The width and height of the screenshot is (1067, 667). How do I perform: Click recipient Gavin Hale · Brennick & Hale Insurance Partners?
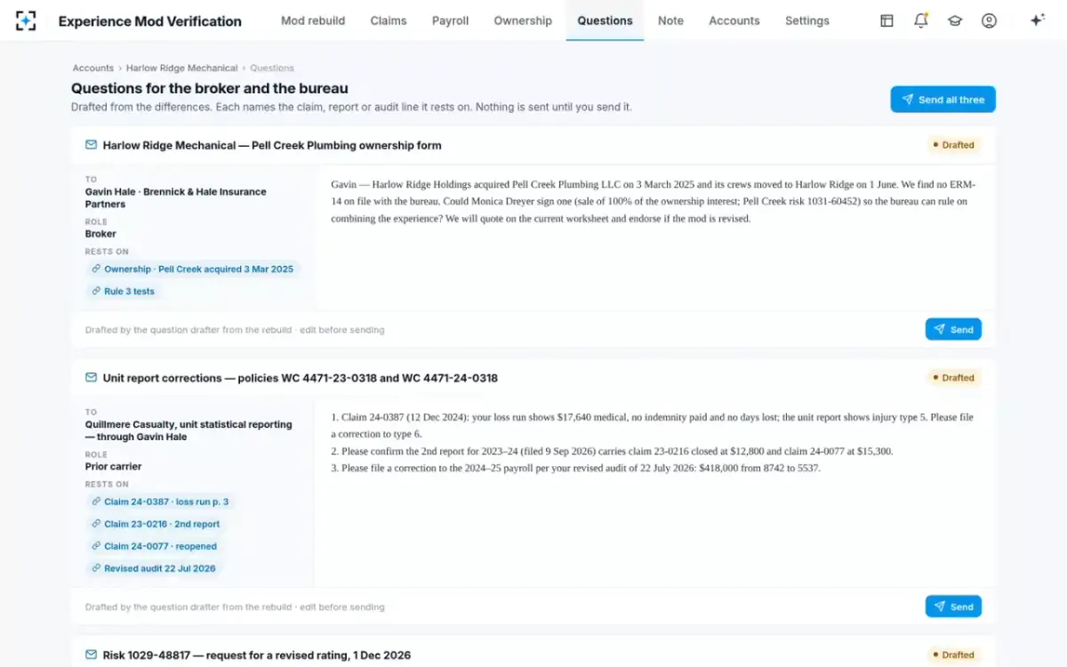(175, 197)
